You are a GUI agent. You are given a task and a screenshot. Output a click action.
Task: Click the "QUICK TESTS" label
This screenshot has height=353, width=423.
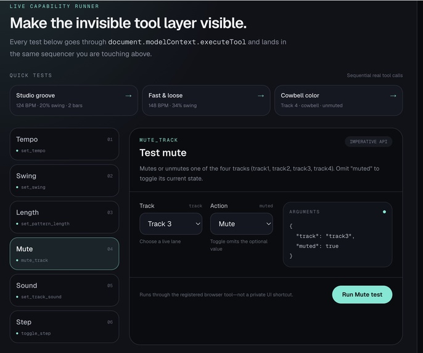[x=31, y=75]
